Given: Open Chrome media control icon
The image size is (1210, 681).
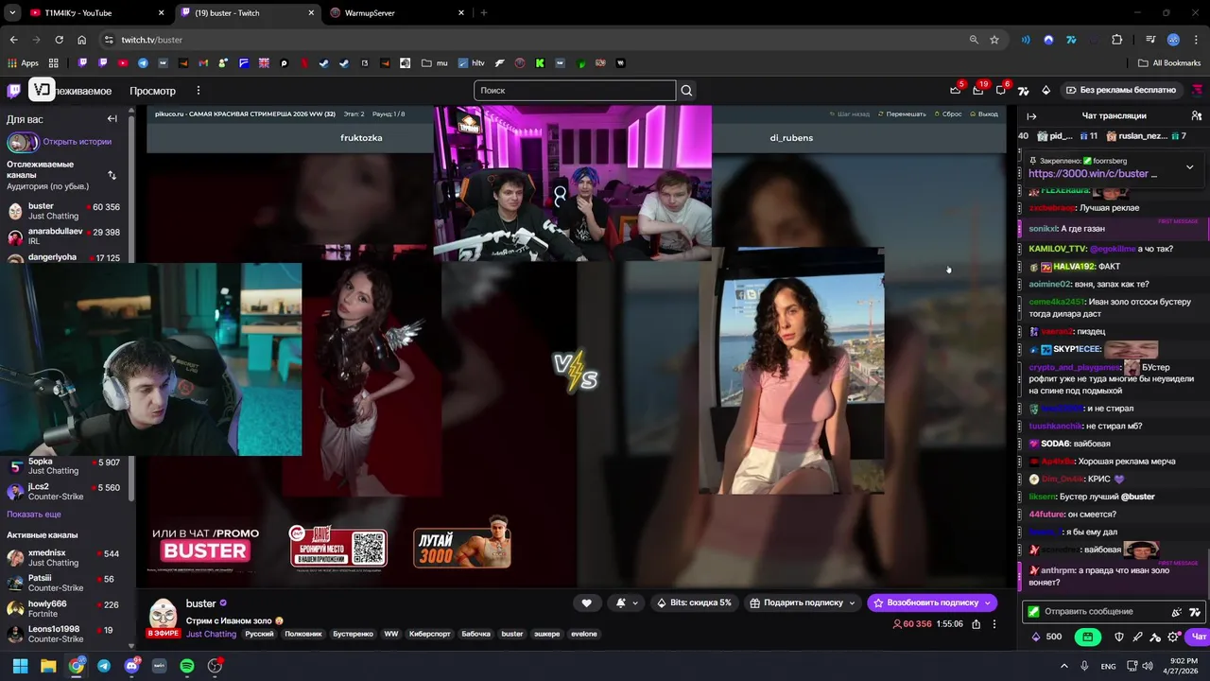Looking at the screenshot, I should [1150, 40].
